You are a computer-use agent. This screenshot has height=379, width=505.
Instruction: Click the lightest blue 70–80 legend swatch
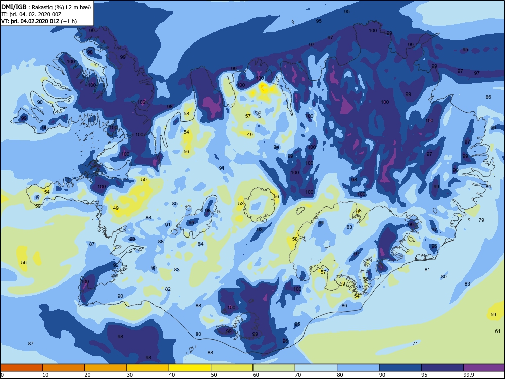[x=316, y=368]
